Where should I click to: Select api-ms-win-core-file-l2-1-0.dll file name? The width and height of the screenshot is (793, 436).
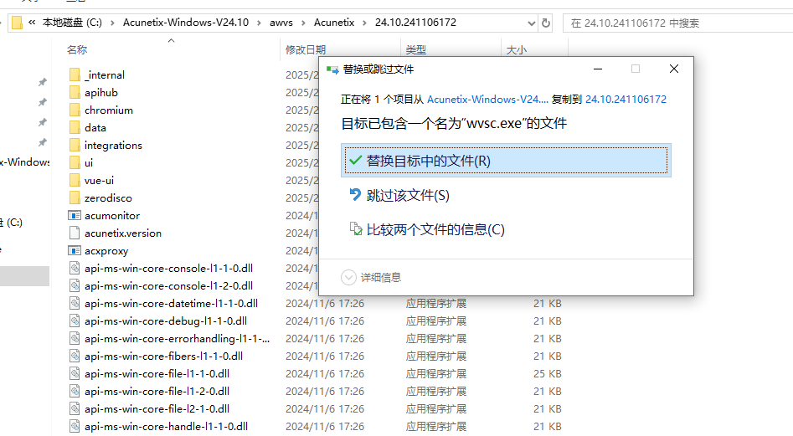157,408
